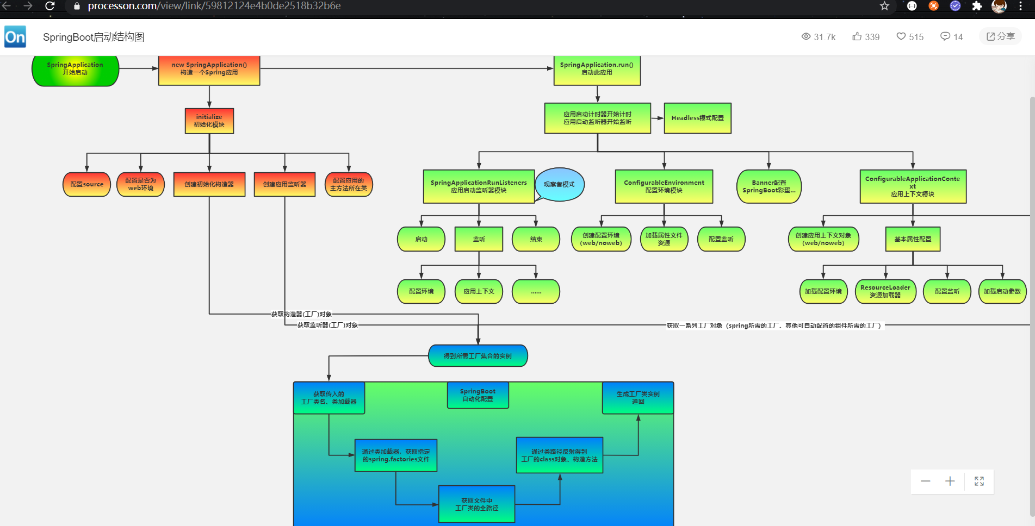
Task: Click the 获取构造器(工厂)对象 label
Action: [301, 314]
